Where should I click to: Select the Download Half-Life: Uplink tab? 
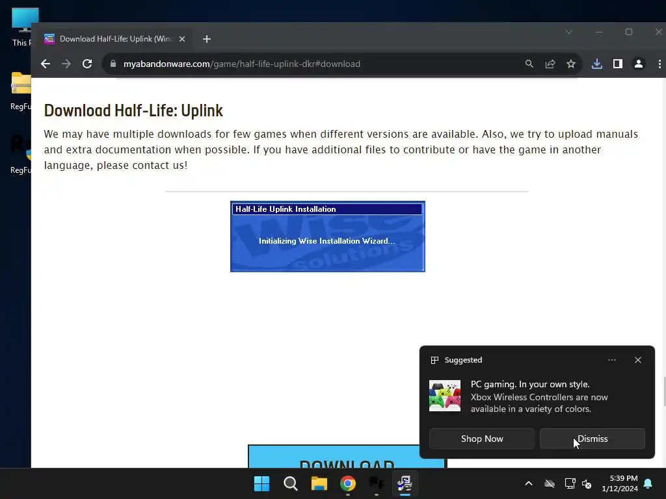(115, 39)
